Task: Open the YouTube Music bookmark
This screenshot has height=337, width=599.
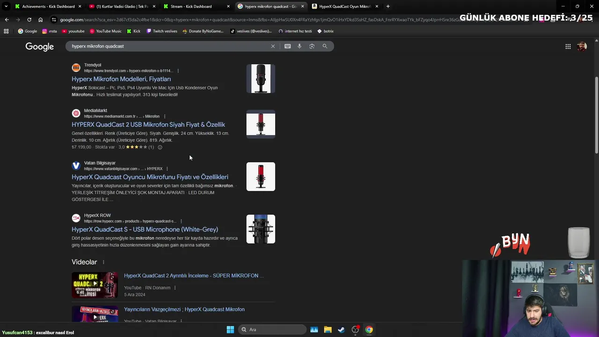Action: (106, 31)
